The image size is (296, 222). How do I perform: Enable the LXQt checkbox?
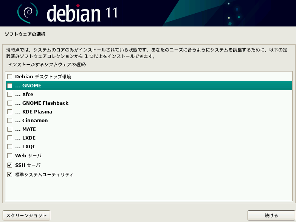(9, 146)
